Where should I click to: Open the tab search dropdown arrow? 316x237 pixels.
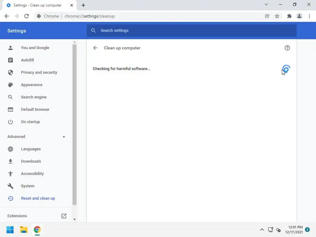(266, 4)
